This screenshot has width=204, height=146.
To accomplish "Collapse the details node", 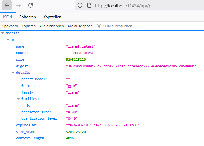I will click(13, 73).
